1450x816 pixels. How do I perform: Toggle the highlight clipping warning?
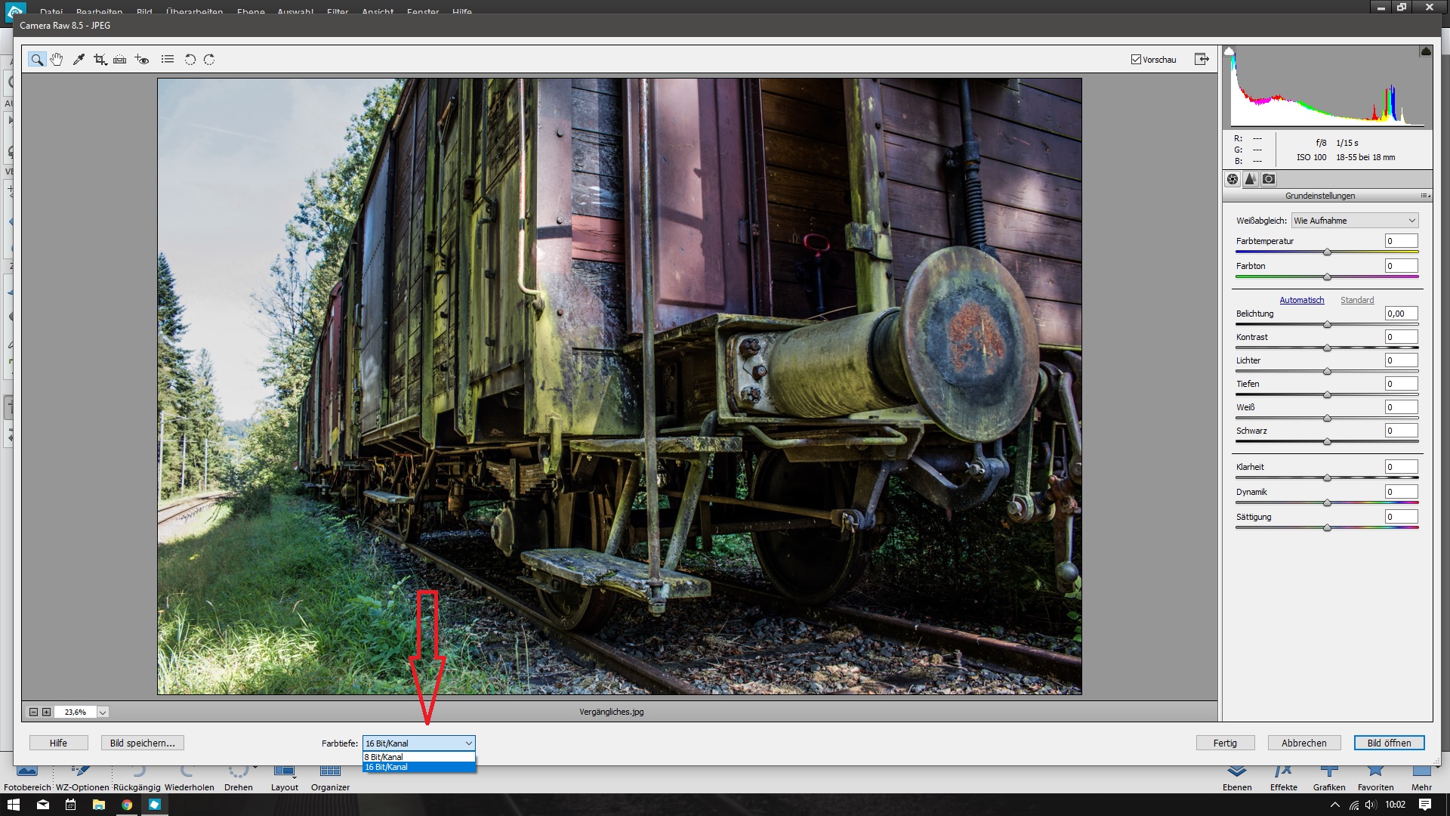(x=1425, y=51)
